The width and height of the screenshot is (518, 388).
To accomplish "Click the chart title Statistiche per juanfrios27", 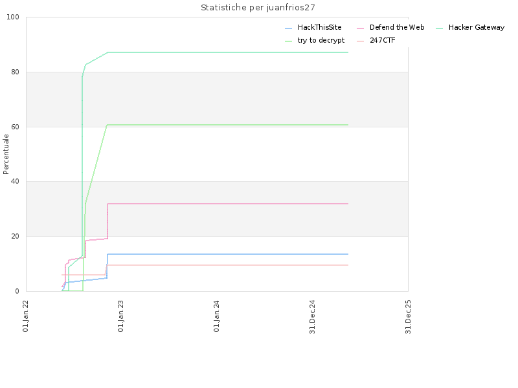I will 258,8.
